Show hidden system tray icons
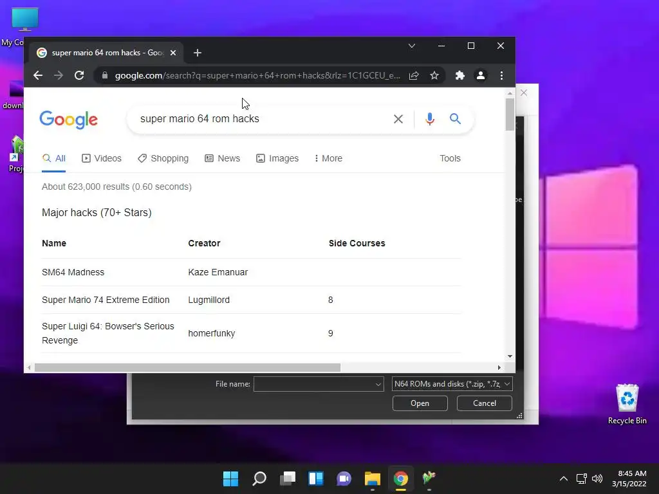The height and width of the screenshot is (494, 659). pos(564,479)
